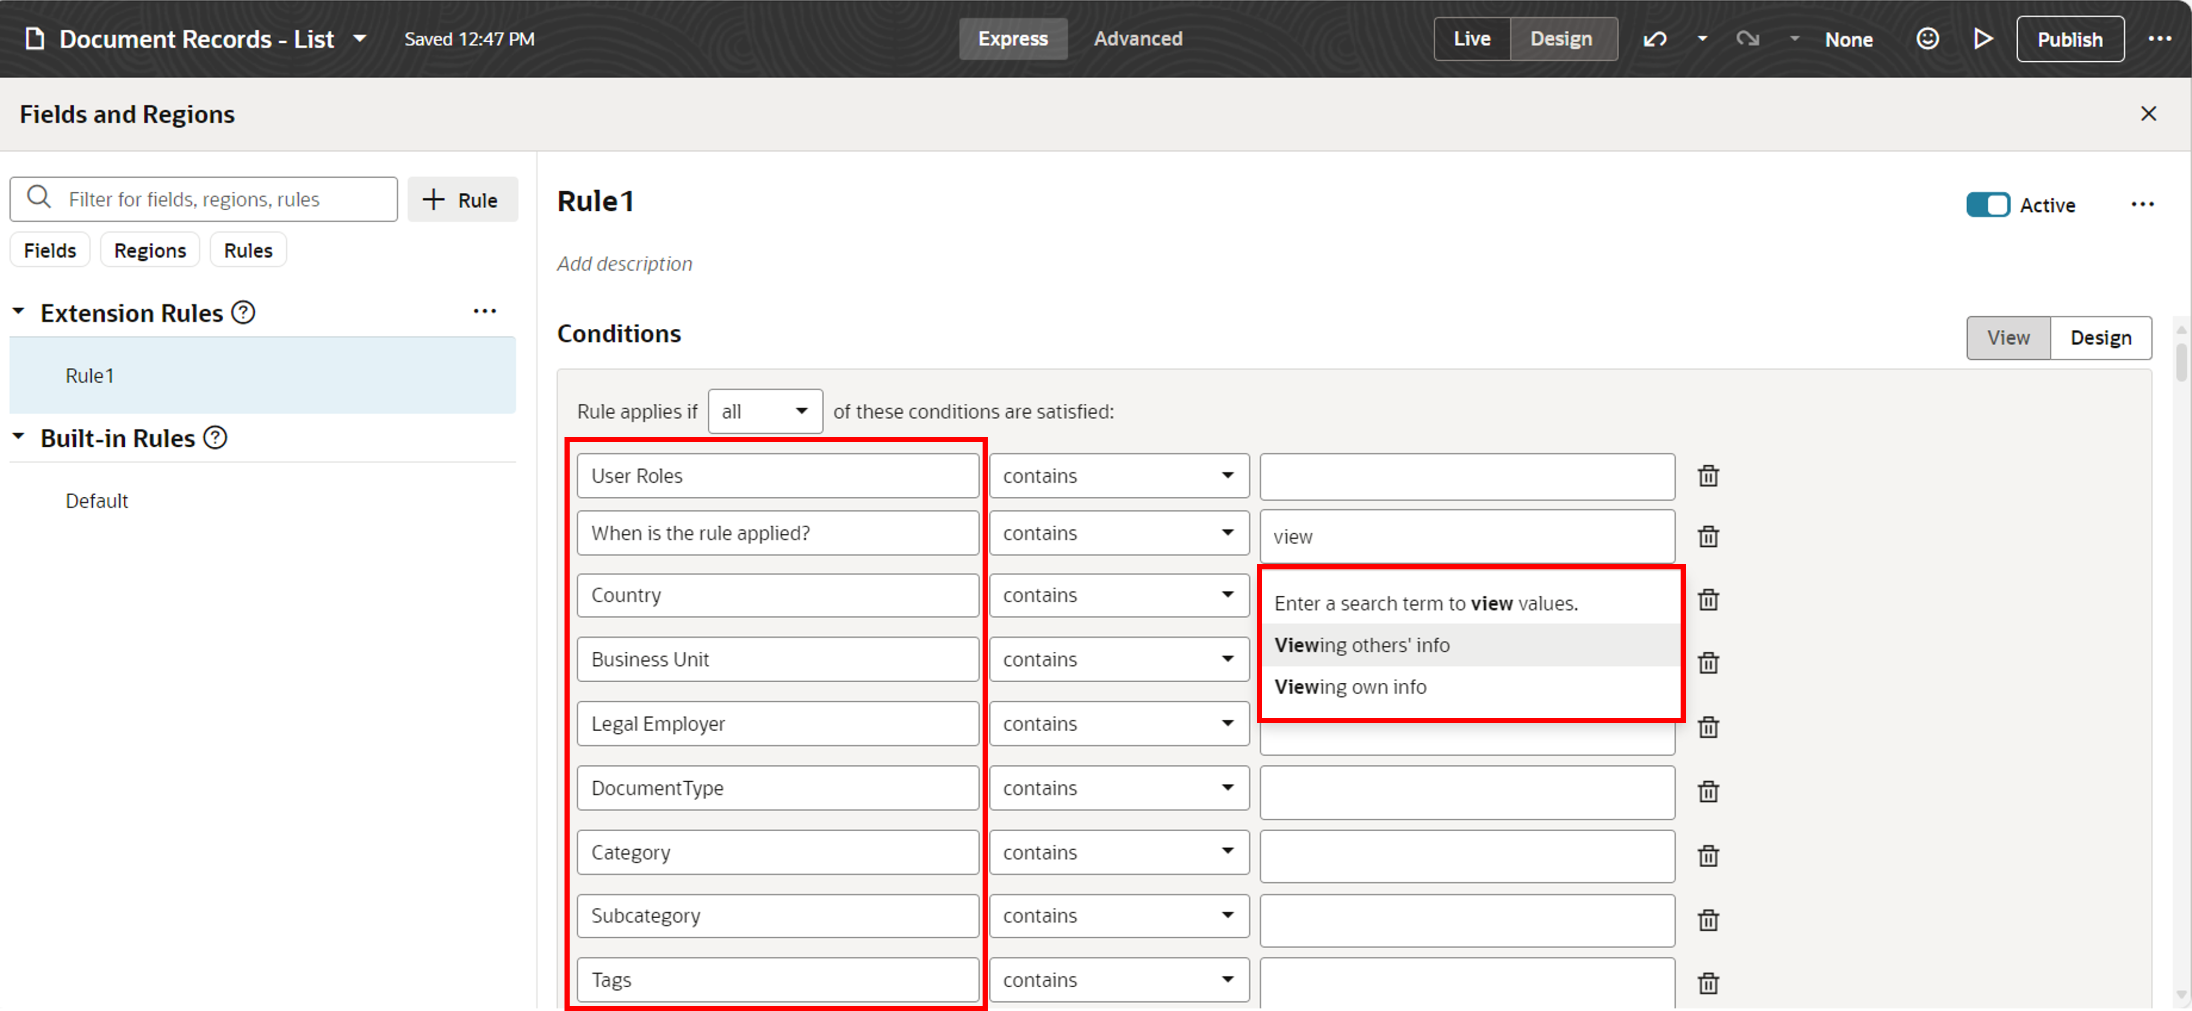The image size is (2192, 1011).
Task: Open the Country contains operator dropdown
Action: 1118,595
